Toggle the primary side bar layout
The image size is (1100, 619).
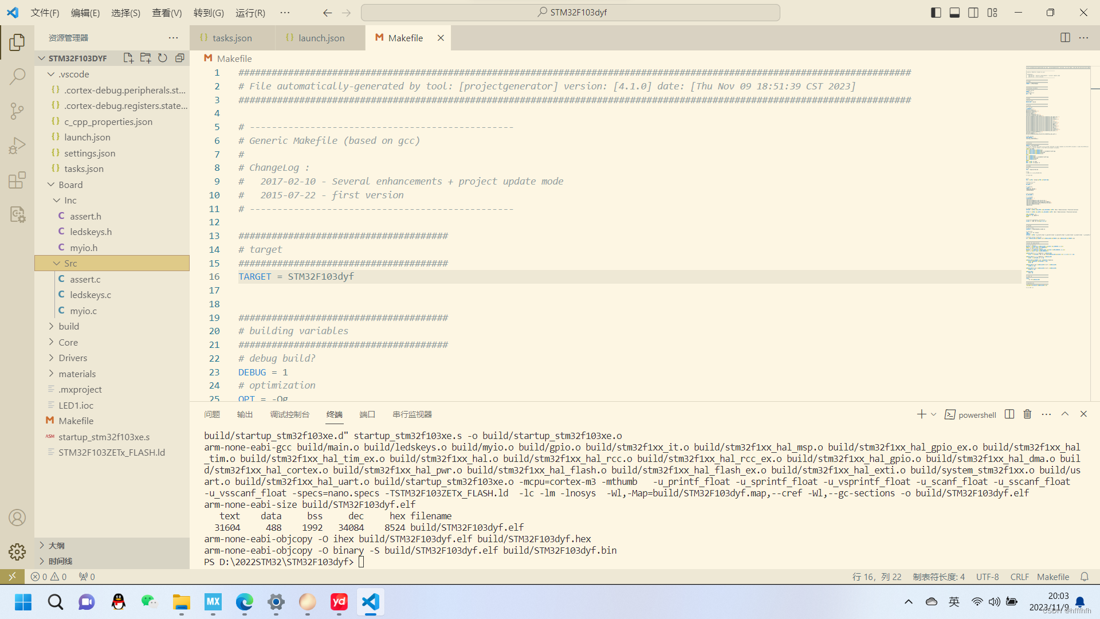pyautogui.click(x=936, y=13)
